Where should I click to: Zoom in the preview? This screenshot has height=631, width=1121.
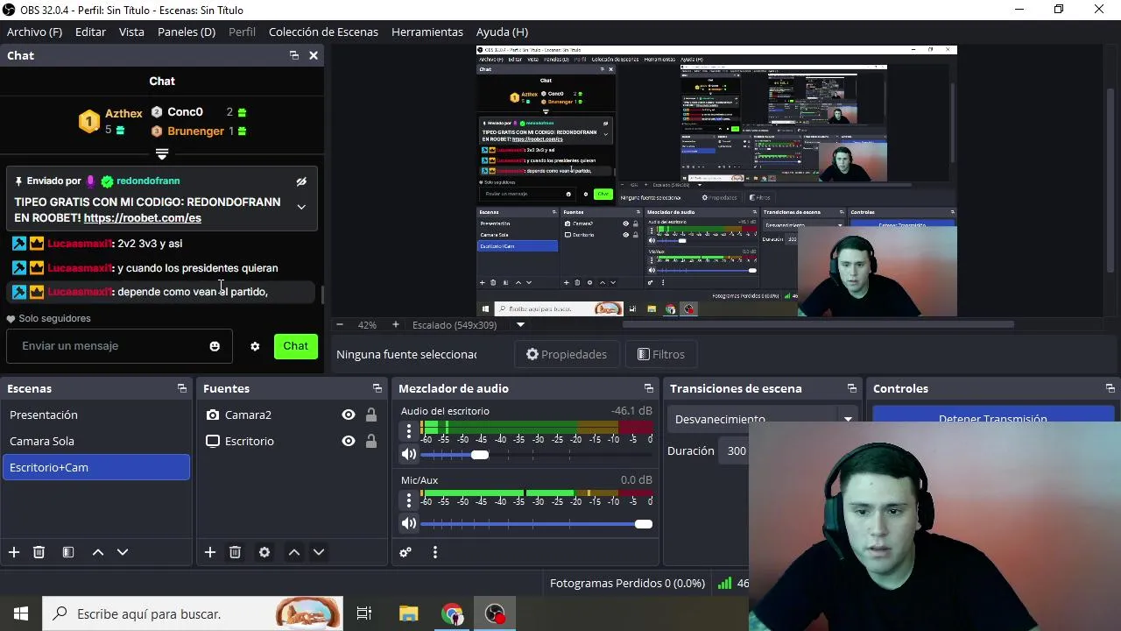[395, 324]
